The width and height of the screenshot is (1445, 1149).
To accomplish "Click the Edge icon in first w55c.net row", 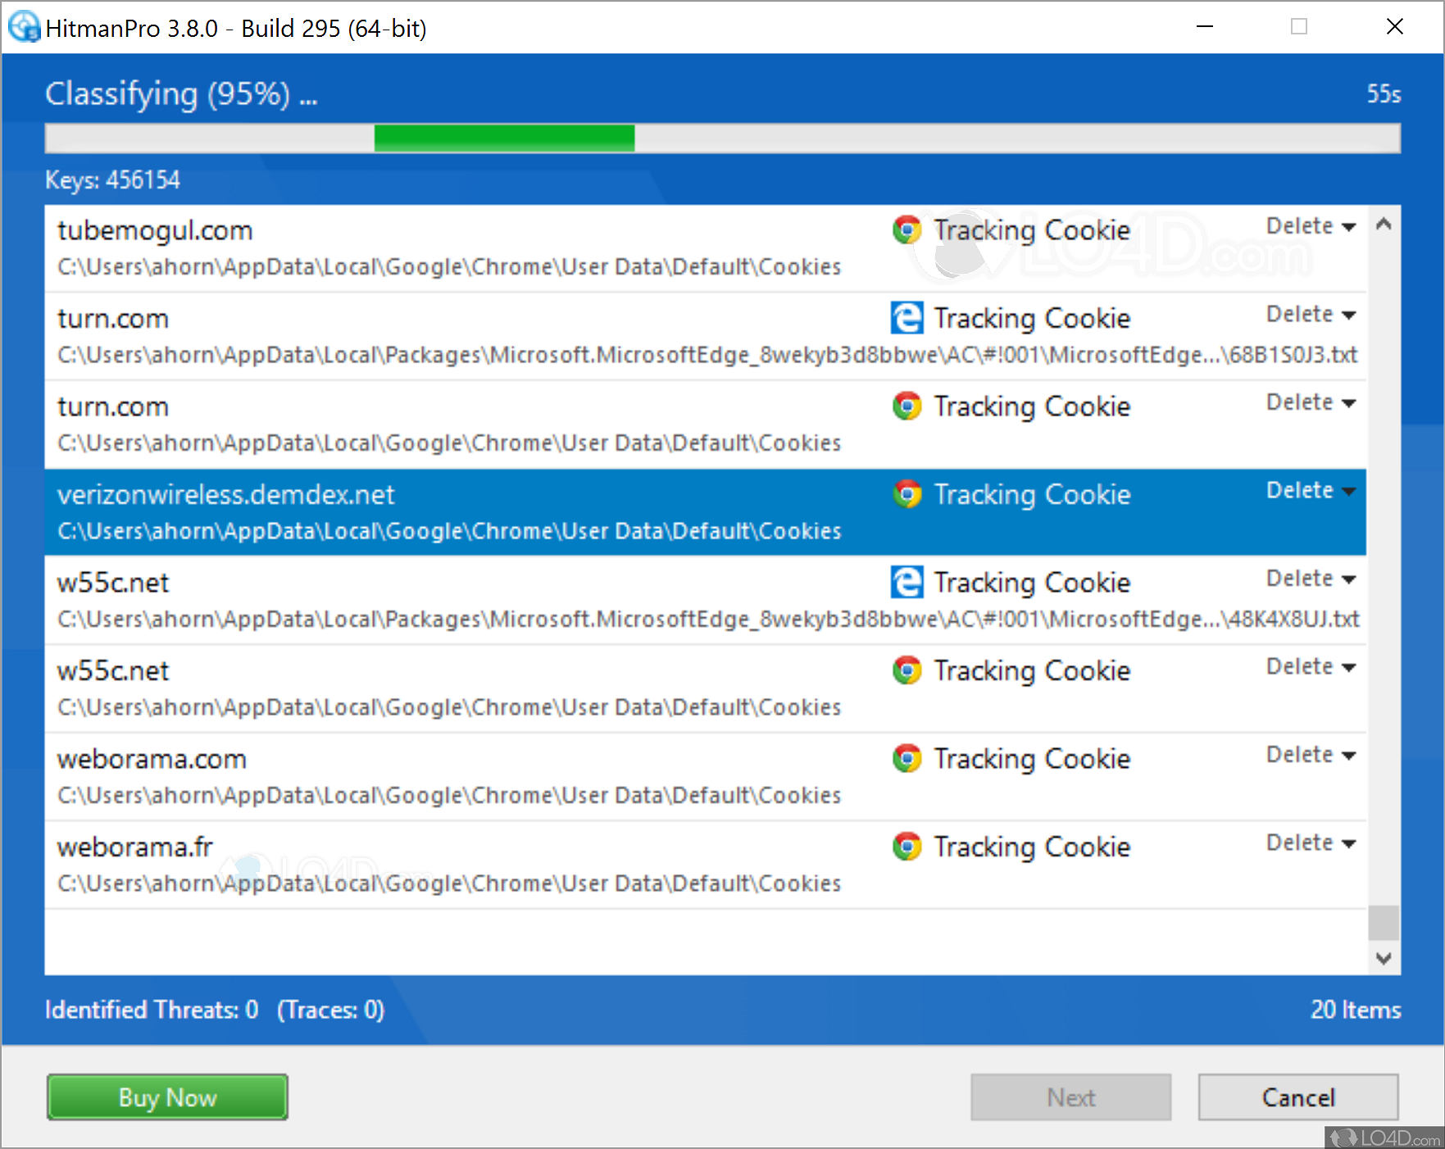I will coord(907,583).
